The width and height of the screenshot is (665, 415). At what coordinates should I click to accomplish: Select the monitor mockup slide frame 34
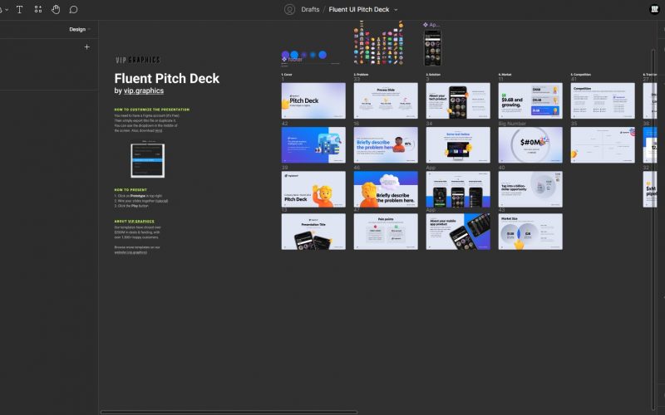point(458,144)
